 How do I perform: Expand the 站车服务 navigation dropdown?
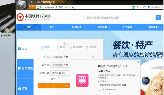(129, 27)
